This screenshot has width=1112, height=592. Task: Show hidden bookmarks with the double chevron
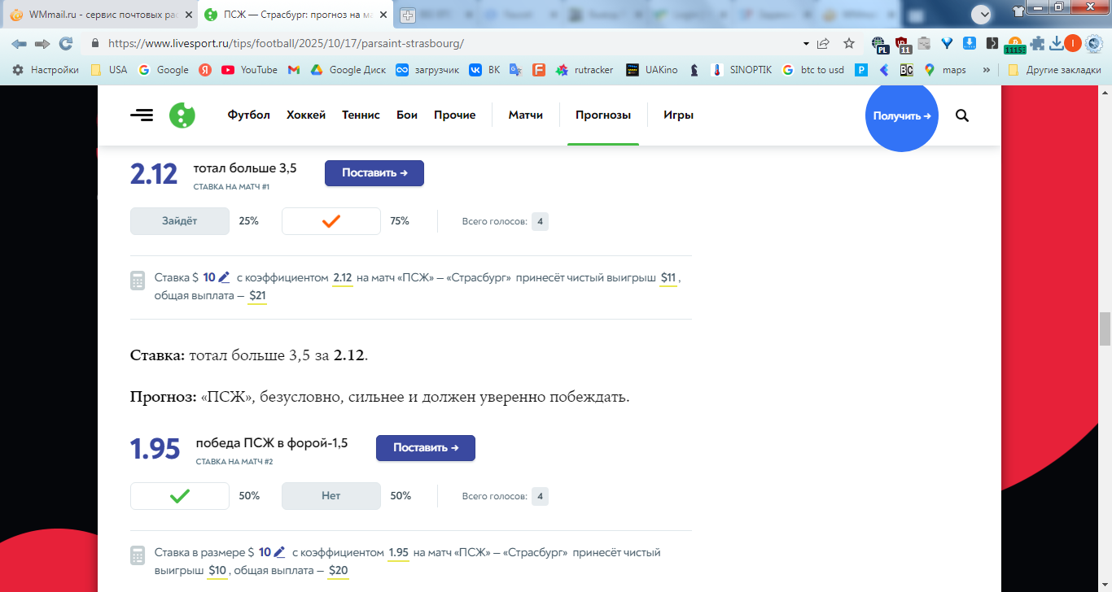987,70
